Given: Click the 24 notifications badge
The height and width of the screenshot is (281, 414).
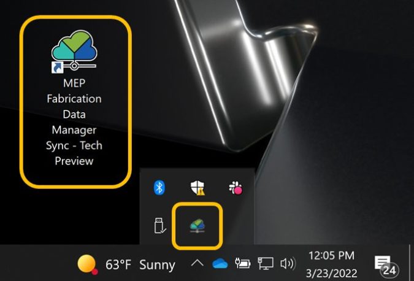Looking at the screenshot, I should click(389, 271).
